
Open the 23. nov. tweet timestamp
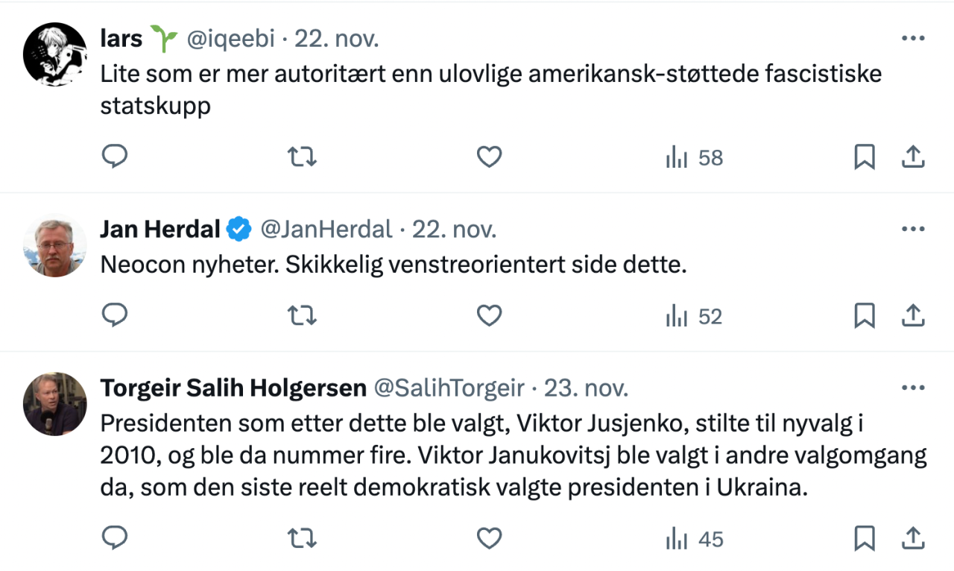[586, 388]
